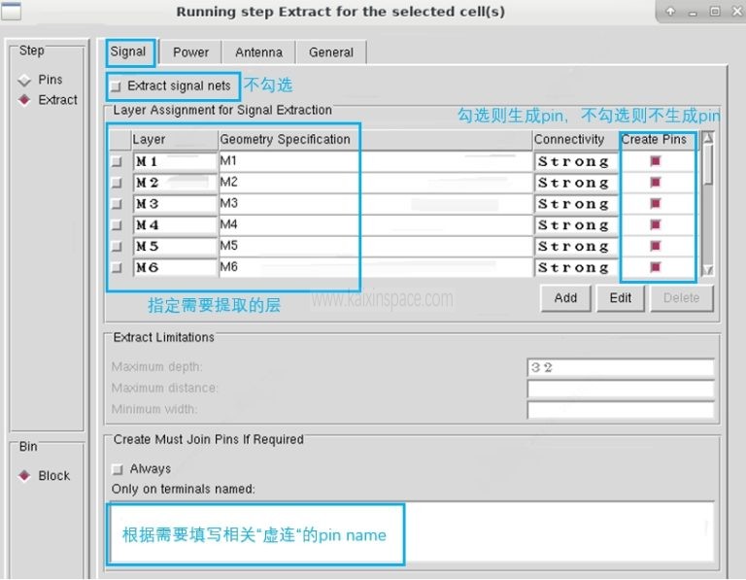Change Connectivity setting for layer M3
Image resolution: width=746 pixels, height=580 pixels.
tap(574, 204)
